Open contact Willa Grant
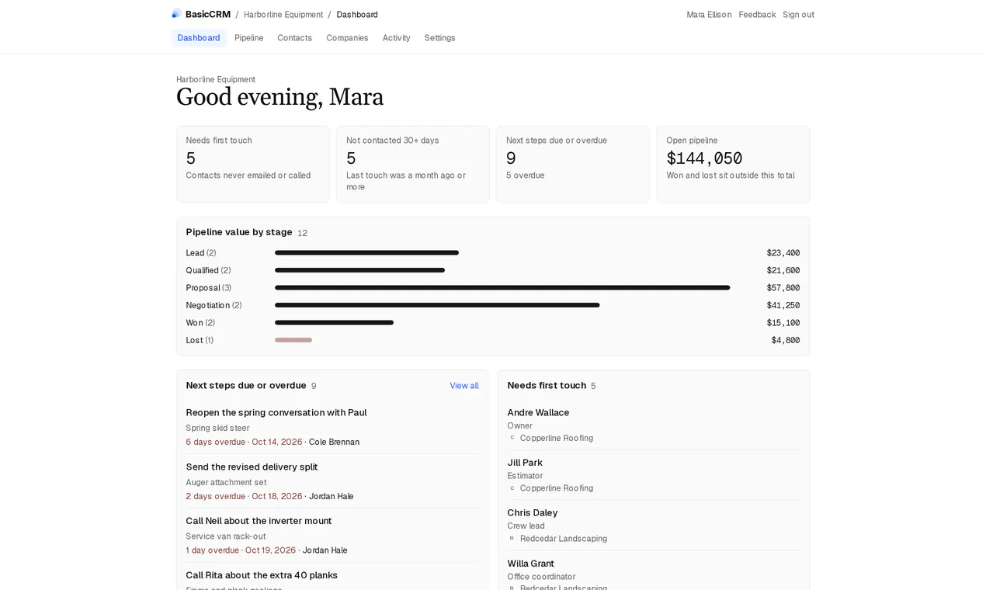Image resolution: width=986 pixels, height=590 pixels. [531, 564]
